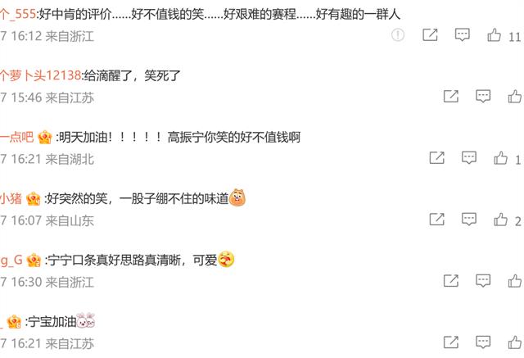524x358 pixels.
Task: Open profile of user ending _555
Action: click(x=18, y=14)
